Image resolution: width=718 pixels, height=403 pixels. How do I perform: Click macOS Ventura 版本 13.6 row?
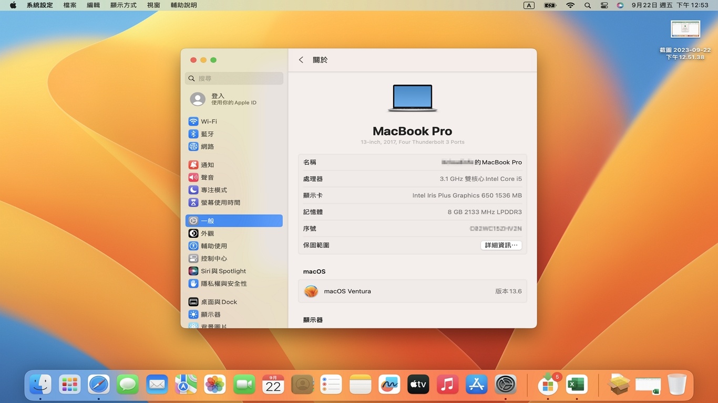tap(413, 291)
